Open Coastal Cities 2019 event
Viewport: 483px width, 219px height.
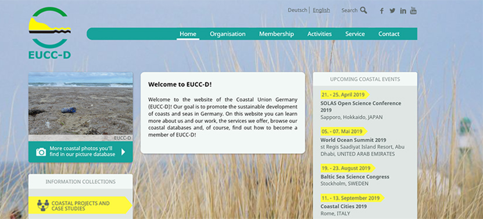pos(344,206)
